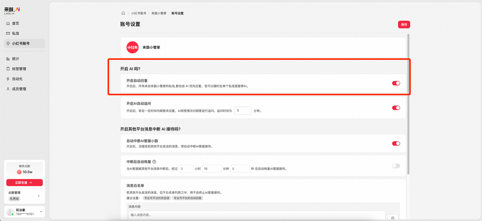
Task: Disable the 开启自动回复 toggle
Action: (x=396, y=83)
